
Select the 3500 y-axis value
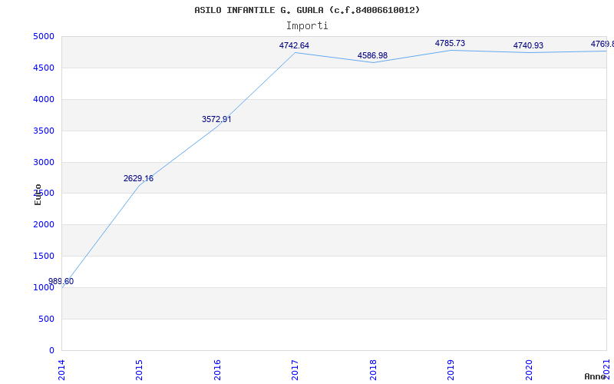(x=44, y=131)
